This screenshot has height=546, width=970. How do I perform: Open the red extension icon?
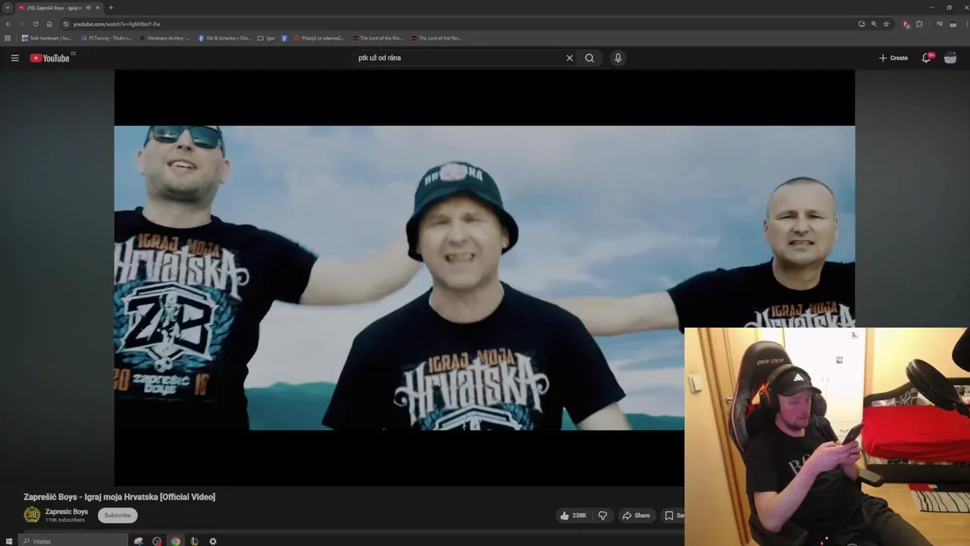906,24
